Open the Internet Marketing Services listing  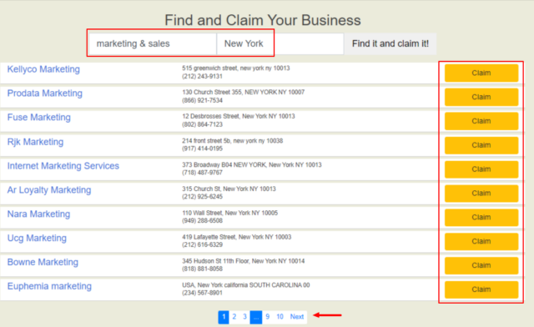(x=63, y=166)
